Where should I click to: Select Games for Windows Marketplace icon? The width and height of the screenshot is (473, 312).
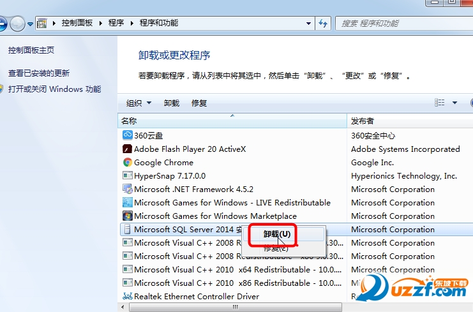click(127, 216)
